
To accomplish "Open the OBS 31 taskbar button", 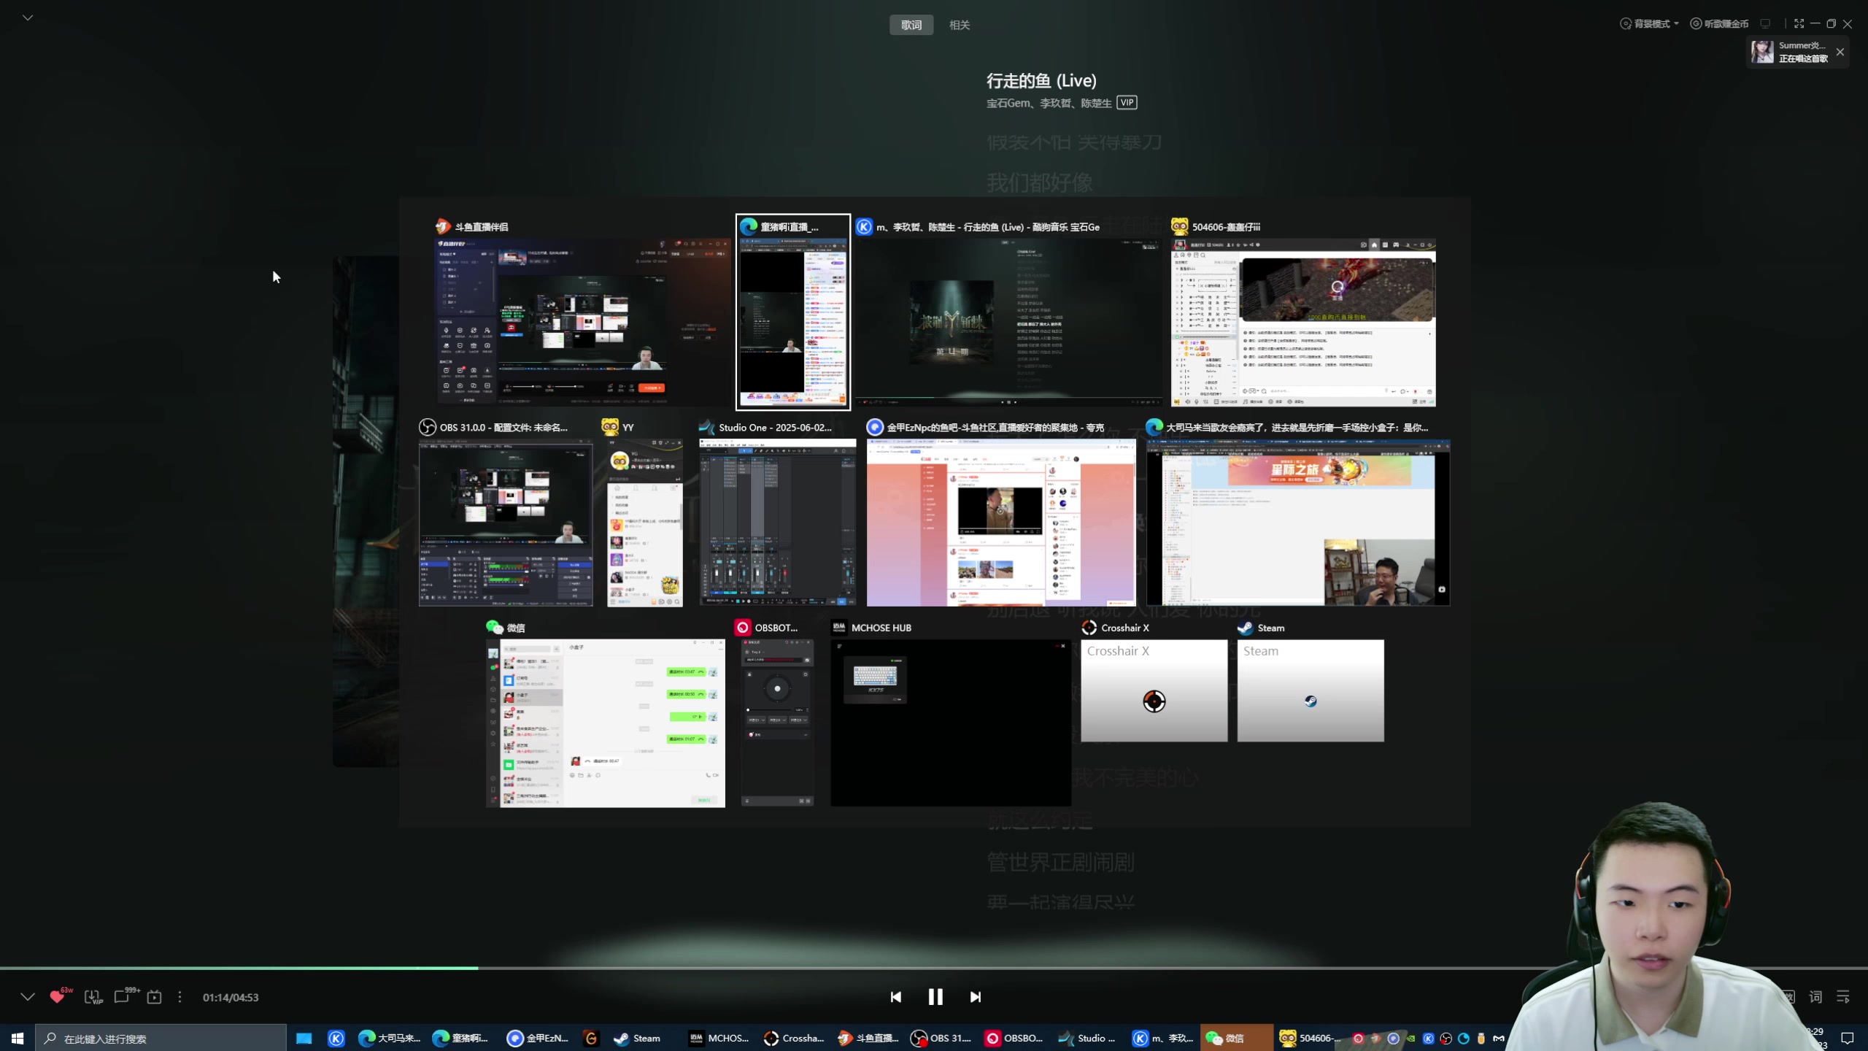I will pos(941,1038).
